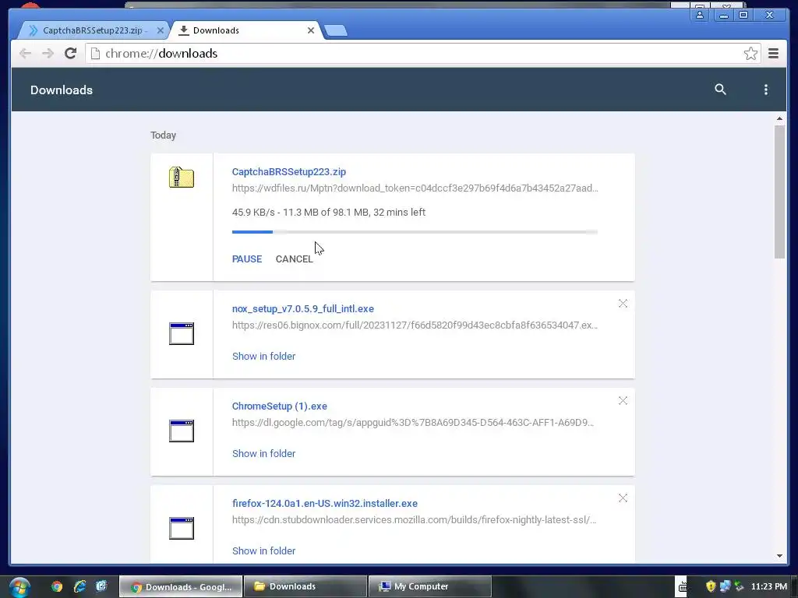Open the ChromeSetup (1).exe link

[280, 406]
